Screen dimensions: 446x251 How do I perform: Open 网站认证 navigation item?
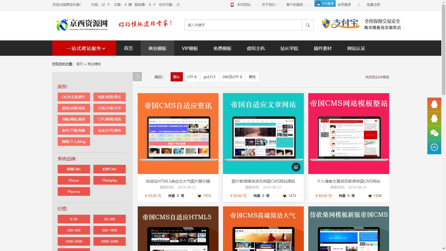click(356, 48)
